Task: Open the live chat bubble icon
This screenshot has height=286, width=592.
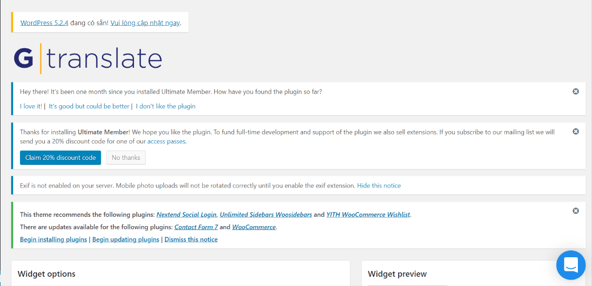Action: click(571, 265)
